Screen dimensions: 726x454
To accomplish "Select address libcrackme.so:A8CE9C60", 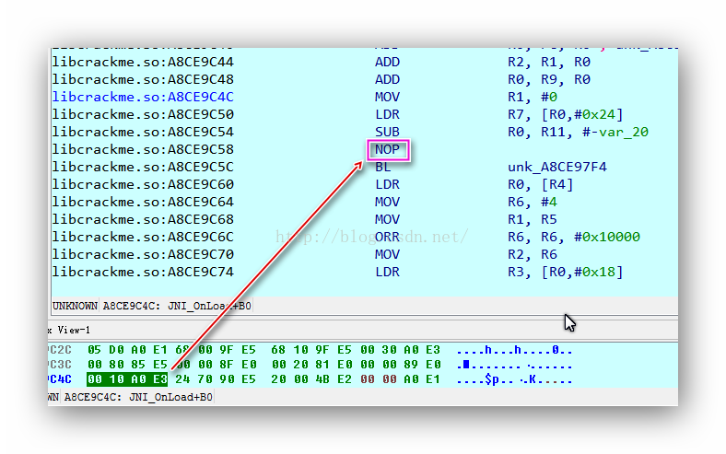I will coord(143,185).
